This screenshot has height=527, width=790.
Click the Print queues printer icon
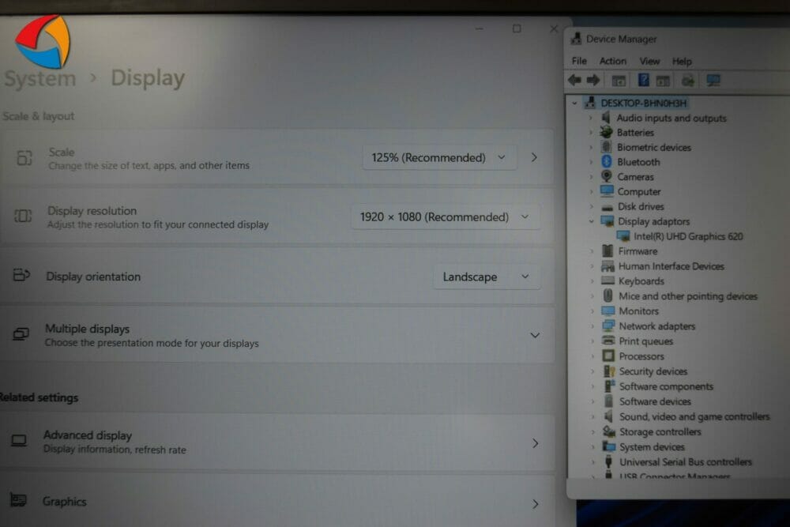(x=608, y=341)
